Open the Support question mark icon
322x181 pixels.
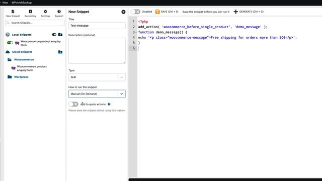tap(59, 12)
